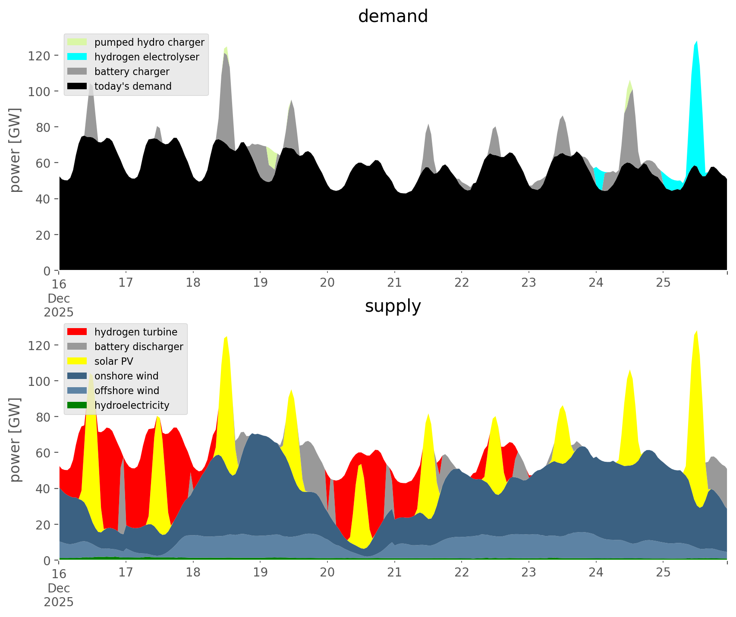Click the black today's demand legend swatch
The height and width of the screenshot is (617, 736).
point(77,86)
